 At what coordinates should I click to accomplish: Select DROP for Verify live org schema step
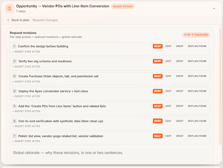[179, 61]
